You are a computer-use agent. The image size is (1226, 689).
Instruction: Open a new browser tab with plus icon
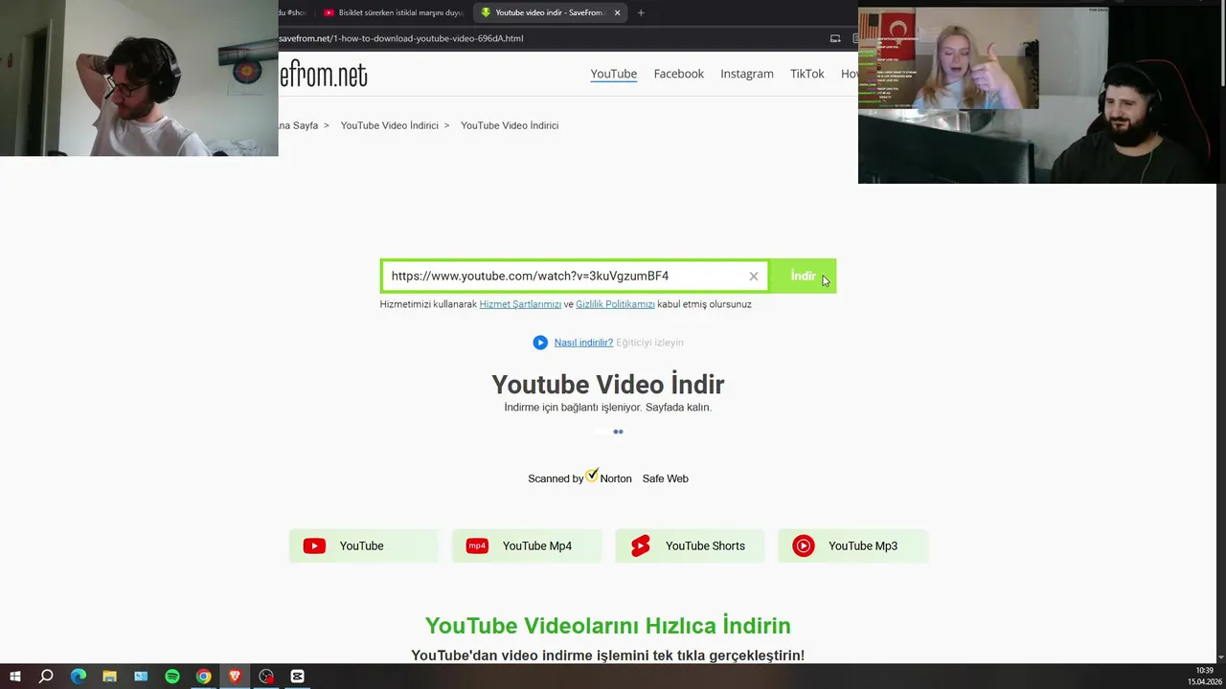(641, 12)
